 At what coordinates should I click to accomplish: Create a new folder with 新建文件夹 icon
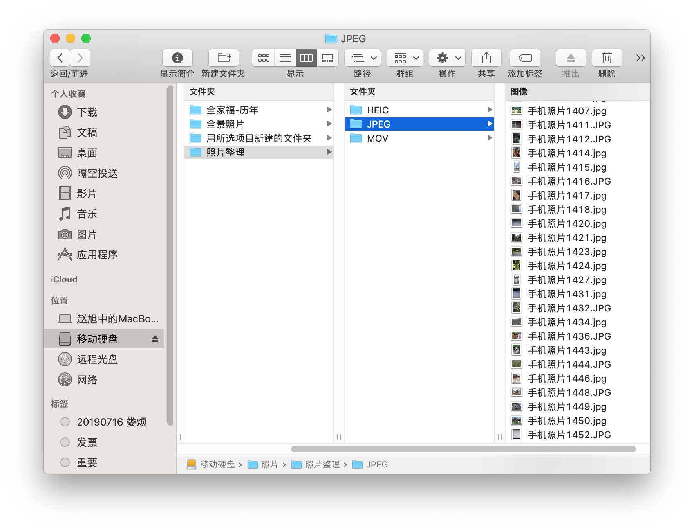pos(224,58)
